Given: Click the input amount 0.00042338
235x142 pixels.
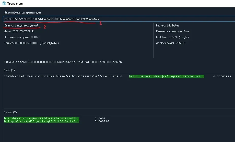Looking at the screenshot, I should pos(222,76).
